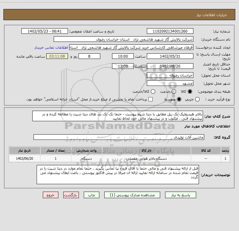This screenshot has width=239, height=231.
Task: Click the بازگشت back button
Action: click(x=71, y=195)
